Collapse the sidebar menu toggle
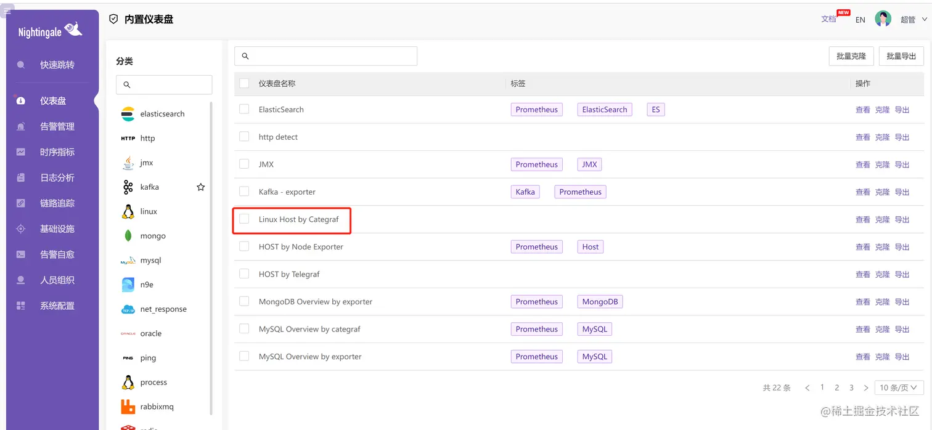This screenshot has height=430, width=932. click(x=7, y=10)
